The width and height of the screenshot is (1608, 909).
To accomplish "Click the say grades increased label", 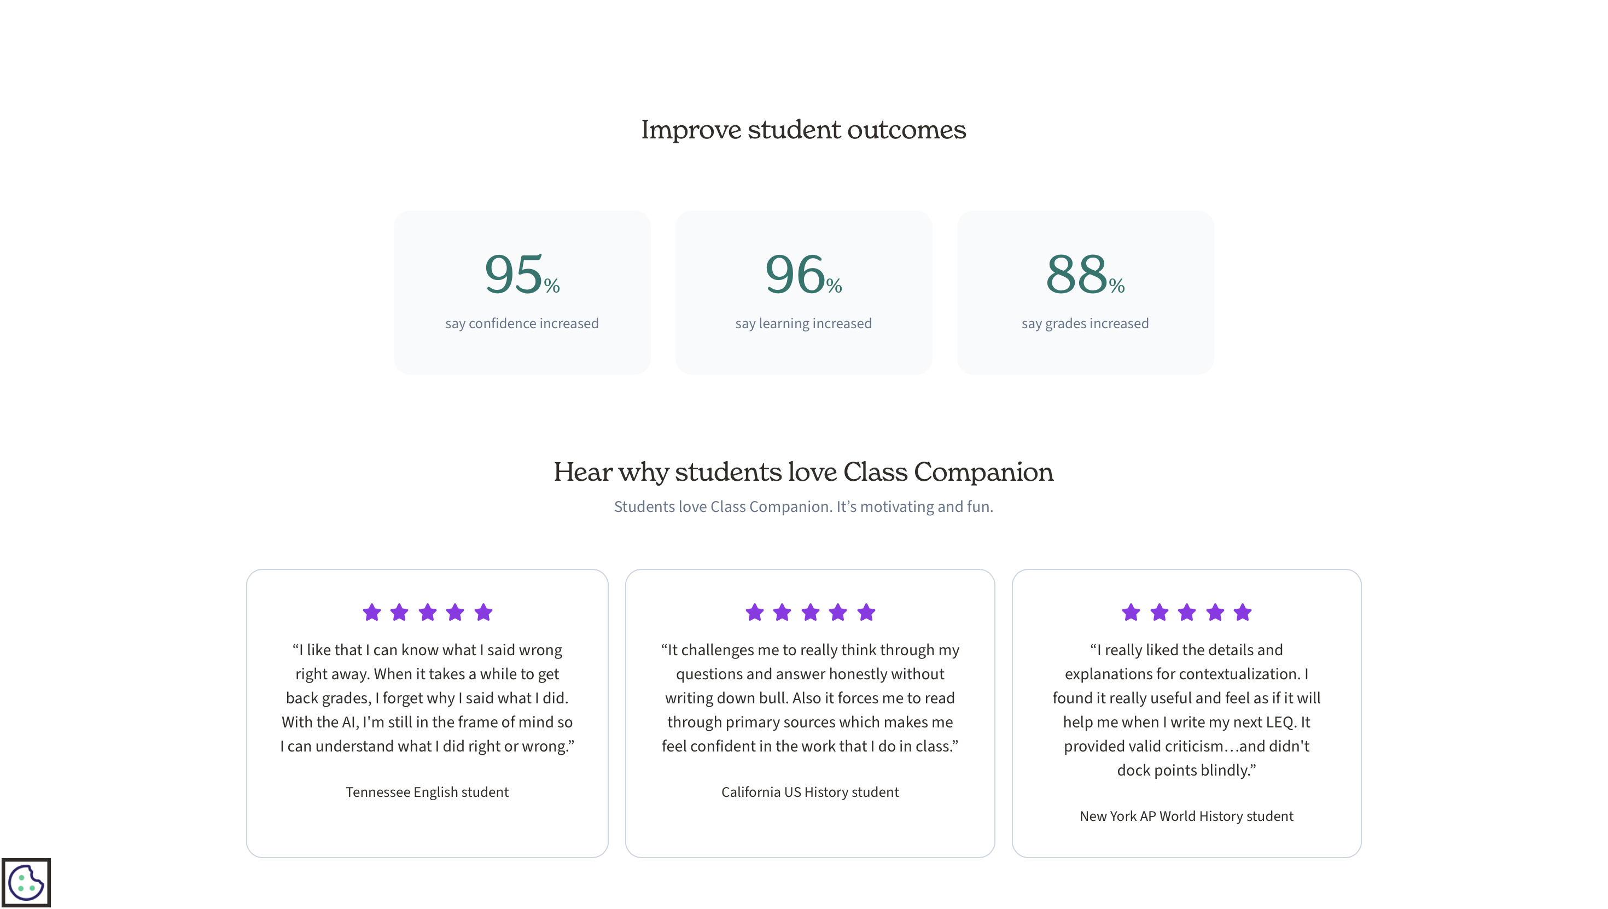I will [1084, 323].
